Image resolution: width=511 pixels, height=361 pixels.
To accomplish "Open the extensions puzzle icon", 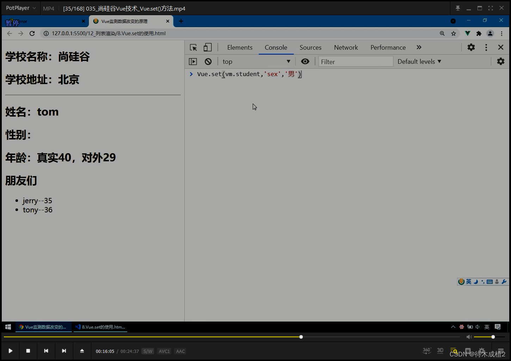I will point(479,33).
